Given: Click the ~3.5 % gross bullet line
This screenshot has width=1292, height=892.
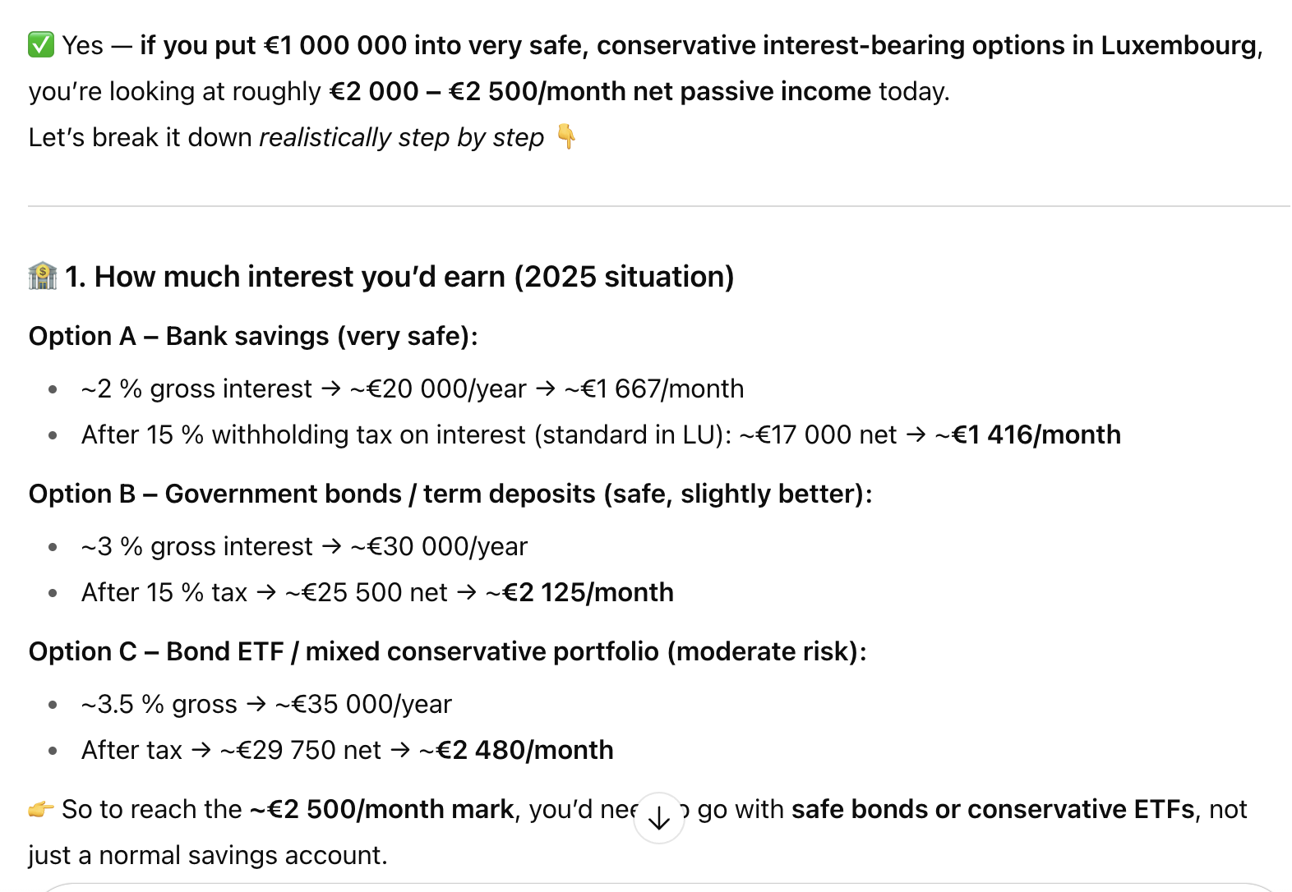Looking at the screenshot, I should (x=266, y=704).
